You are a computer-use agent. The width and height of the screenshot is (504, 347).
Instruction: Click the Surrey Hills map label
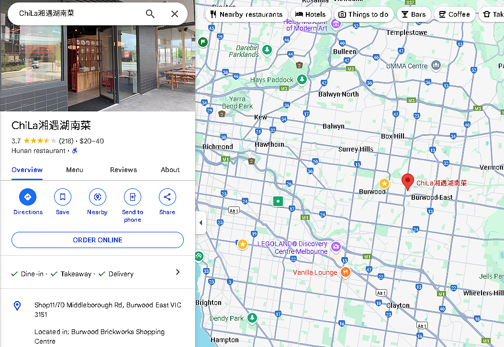pyautogui.click(x=356, y=149)
